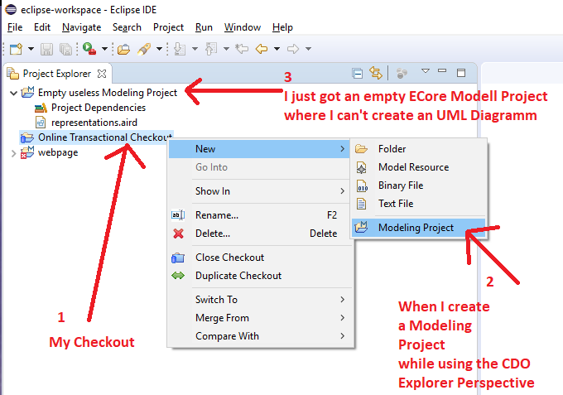The image size is (563, 395).
Task: Open the Run menu
Action: 204,27
